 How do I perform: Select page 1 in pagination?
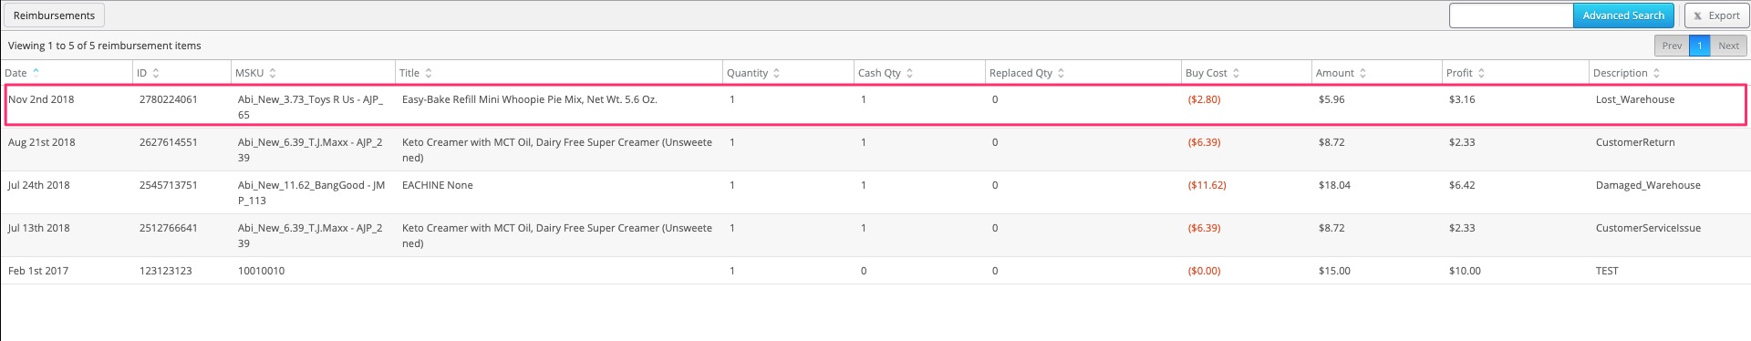[1700, 46]
